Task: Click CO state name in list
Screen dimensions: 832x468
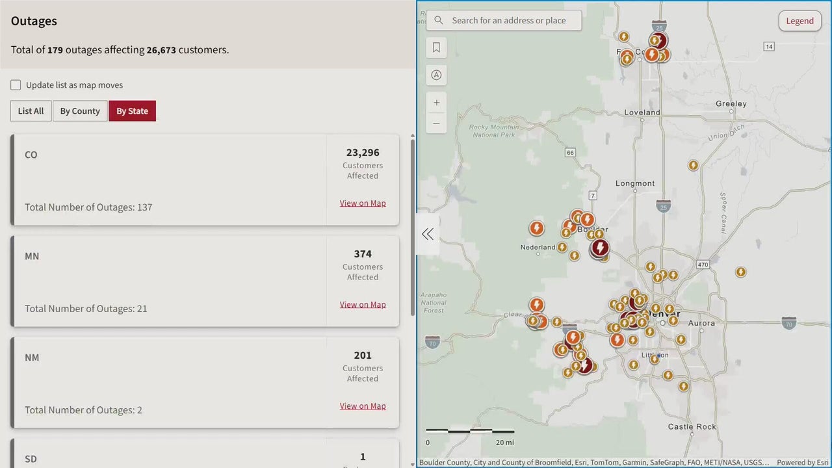Action: tap(31, 155)
